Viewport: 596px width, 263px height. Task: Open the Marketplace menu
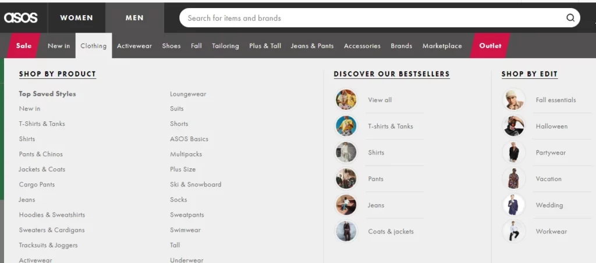(442, 46)
